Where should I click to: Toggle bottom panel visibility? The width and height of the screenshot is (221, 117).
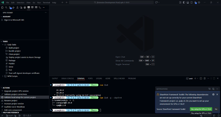click(188, 3)
